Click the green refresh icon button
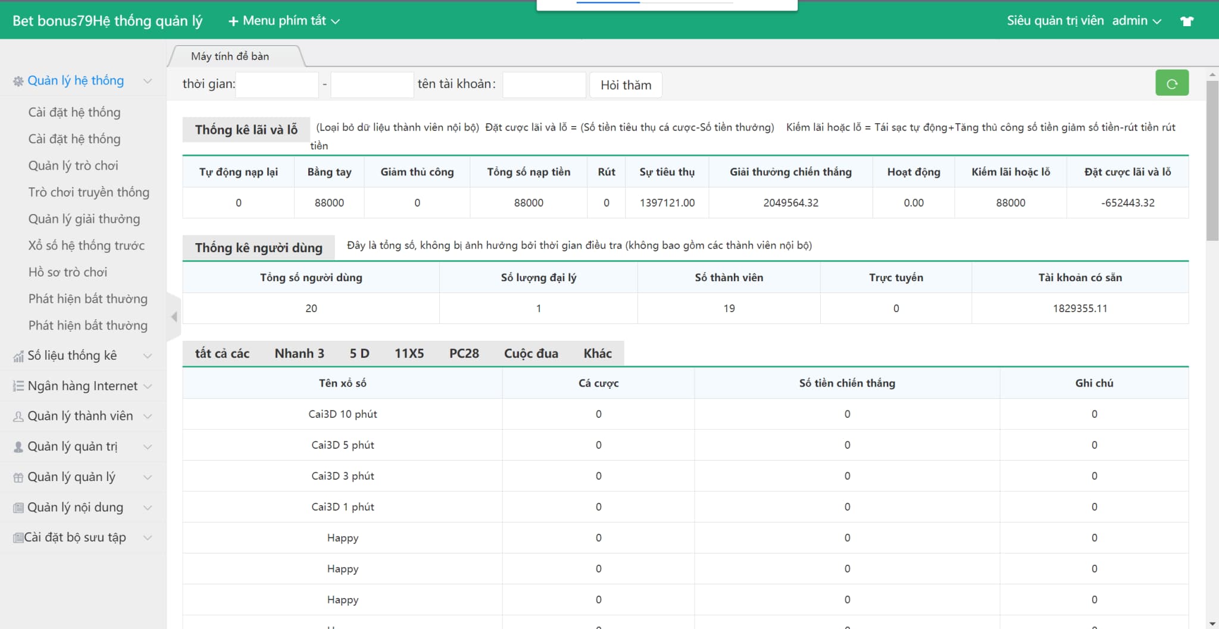 [1171, 84]
